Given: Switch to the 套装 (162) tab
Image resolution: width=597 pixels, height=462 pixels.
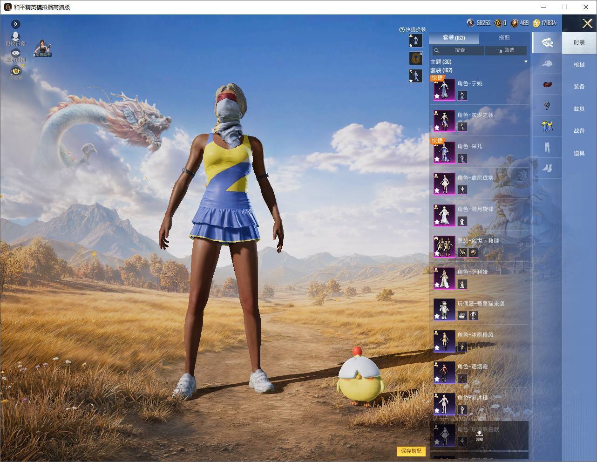Looking at the screenshot, I should (x=454, y=38).
